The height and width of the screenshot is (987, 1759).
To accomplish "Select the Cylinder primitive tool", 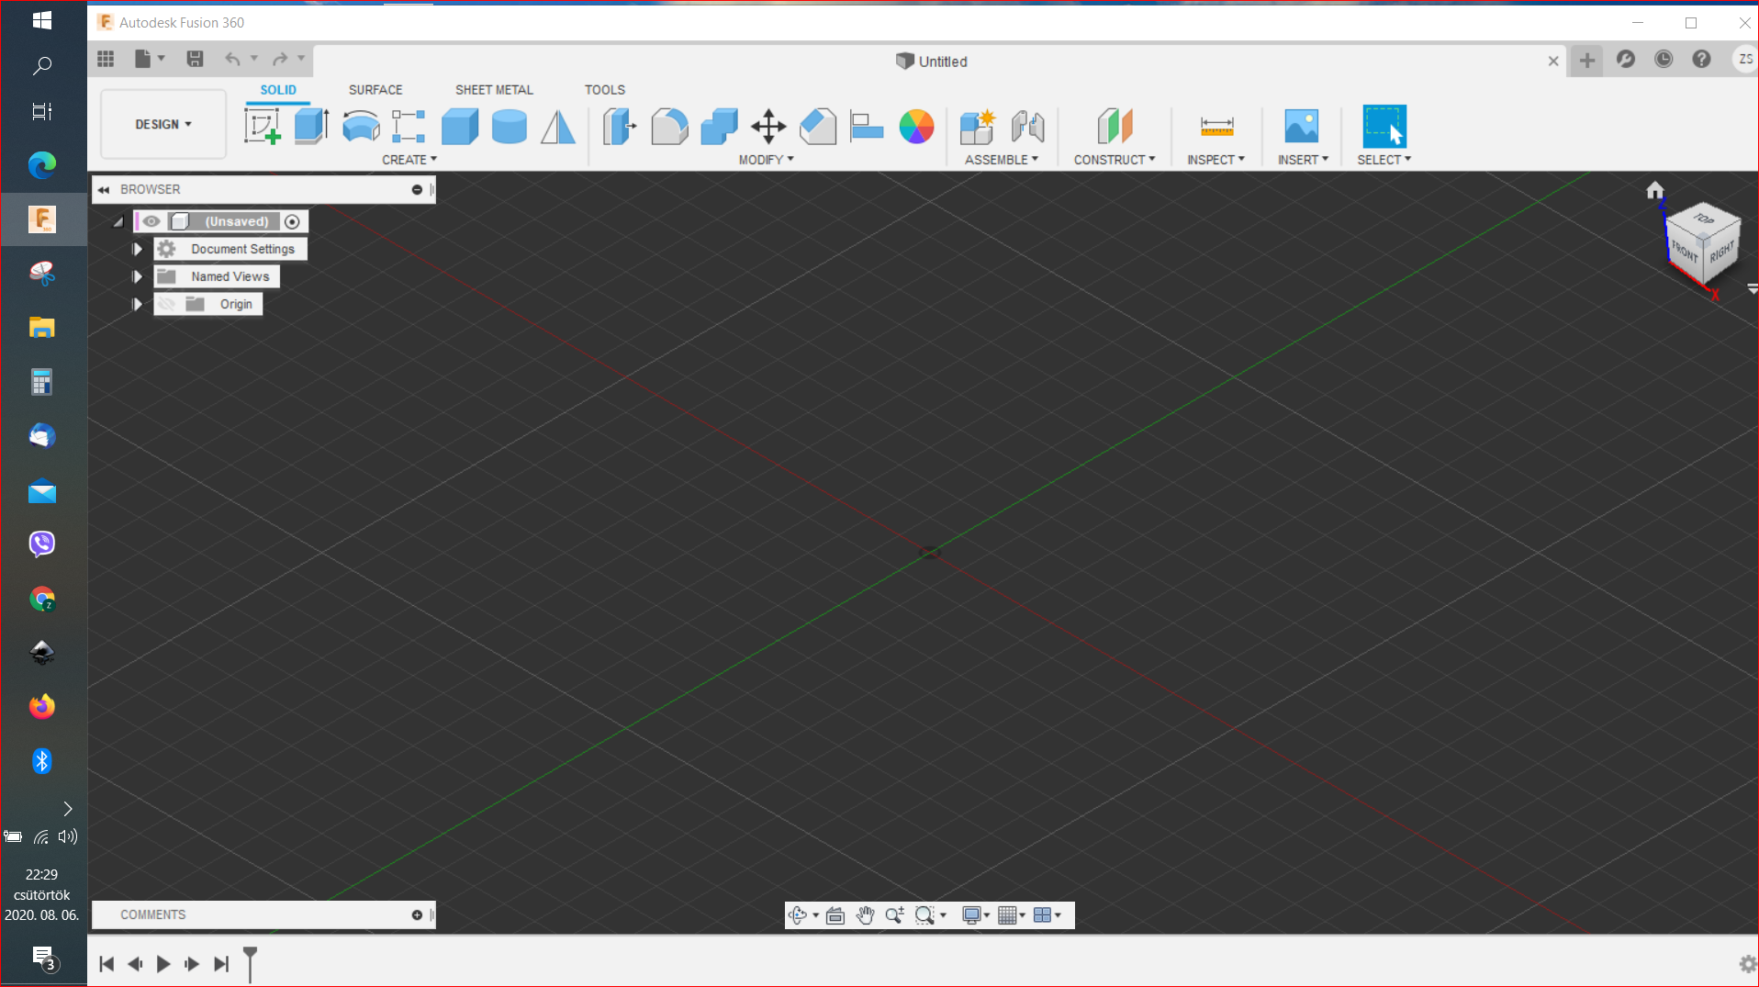I will coord(510,126).
